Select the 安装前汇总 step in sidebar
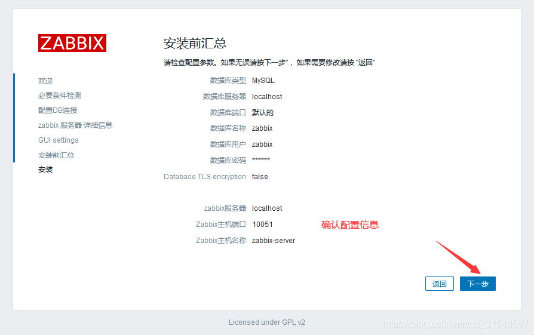Viewport: 534px width, 335px height. tap(56, 155)
